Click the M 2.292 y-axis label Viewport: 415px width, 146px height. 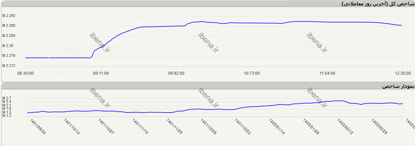9,16
